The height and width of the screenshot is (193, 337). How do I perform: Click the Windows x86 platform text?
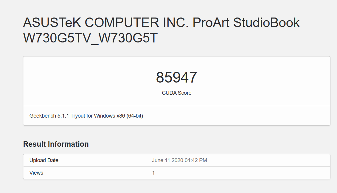110,116
